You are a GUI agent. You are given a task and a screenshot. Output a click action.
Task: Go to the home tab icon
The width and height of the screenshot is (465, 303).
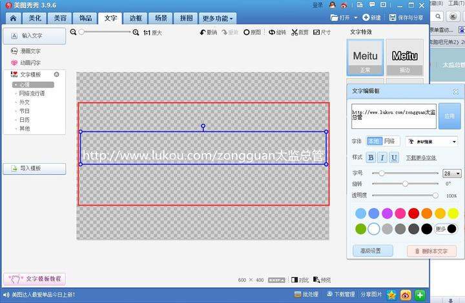[x=13, y=18]
